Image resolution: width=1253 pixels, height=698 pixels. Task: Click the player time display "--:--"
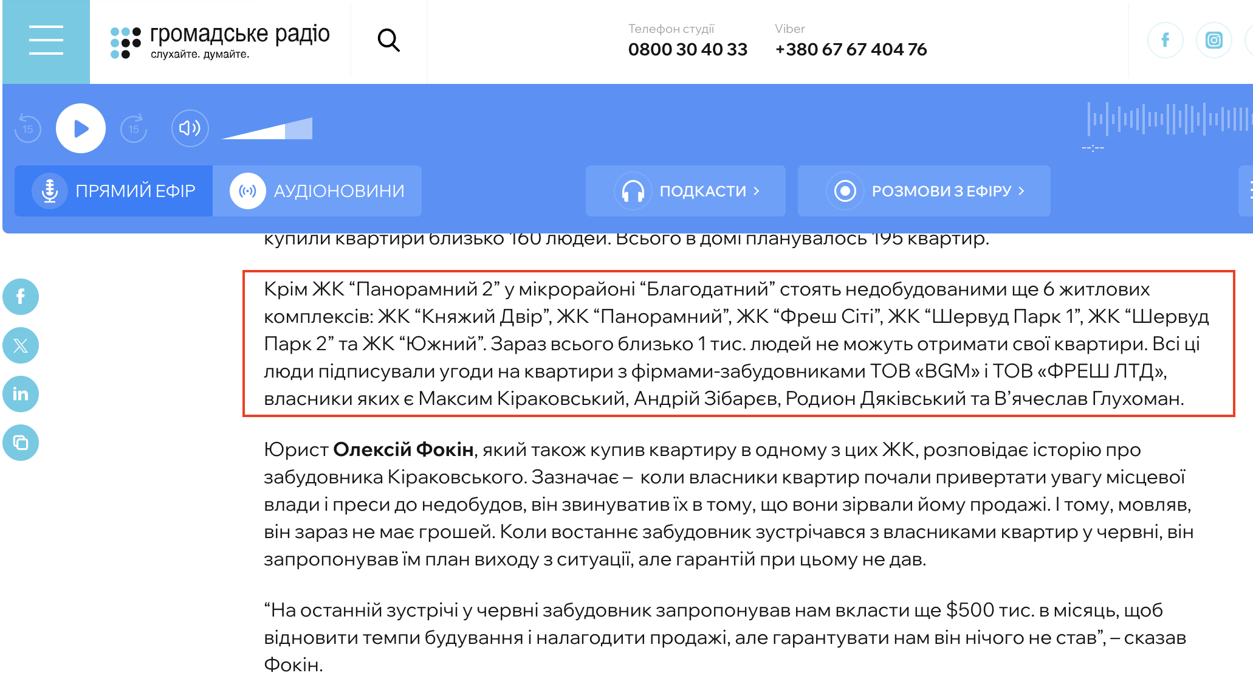coord(1093,148)
